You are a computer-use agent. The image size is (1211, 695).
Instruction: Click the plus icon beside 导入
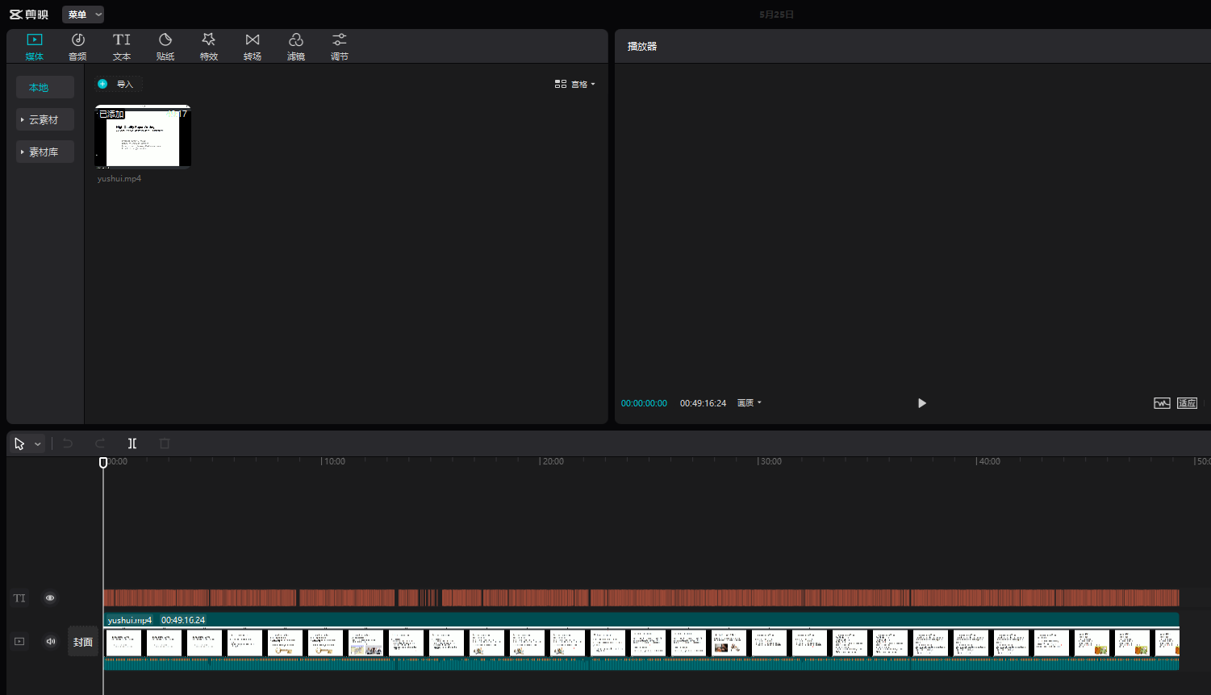[x=102, y=84]
